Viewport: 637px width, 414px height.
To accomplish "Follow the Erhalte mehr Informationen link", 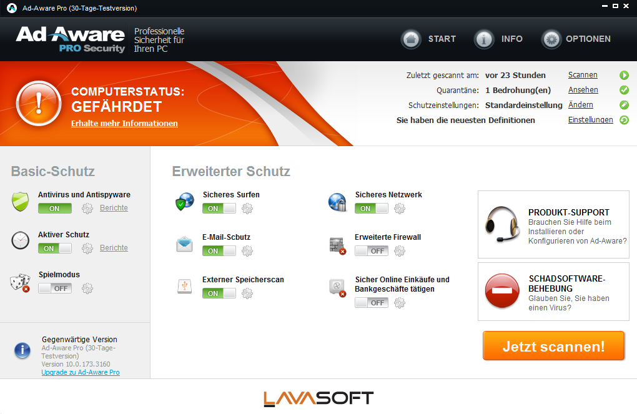I will pos(124,124).
